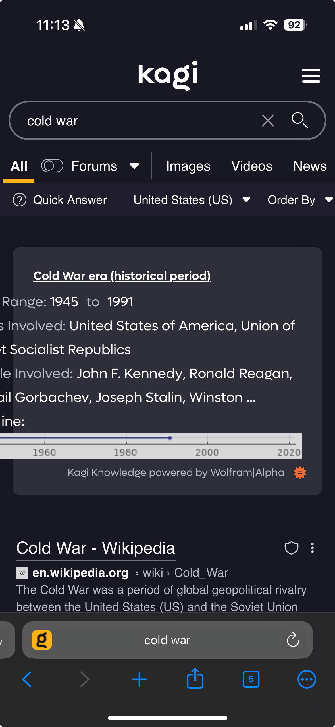Expand the Order By dropdown
Image resolution: width=335 pixels, height=727 pixels.
pos(300,200)
